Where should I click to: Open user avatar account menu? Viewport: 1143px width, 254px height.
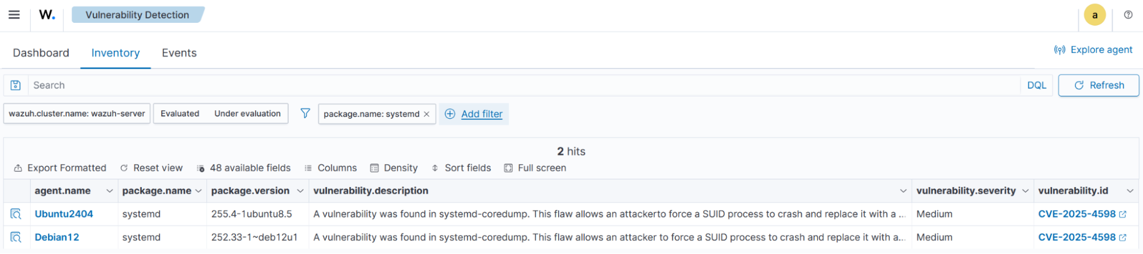coord(1094,15)
